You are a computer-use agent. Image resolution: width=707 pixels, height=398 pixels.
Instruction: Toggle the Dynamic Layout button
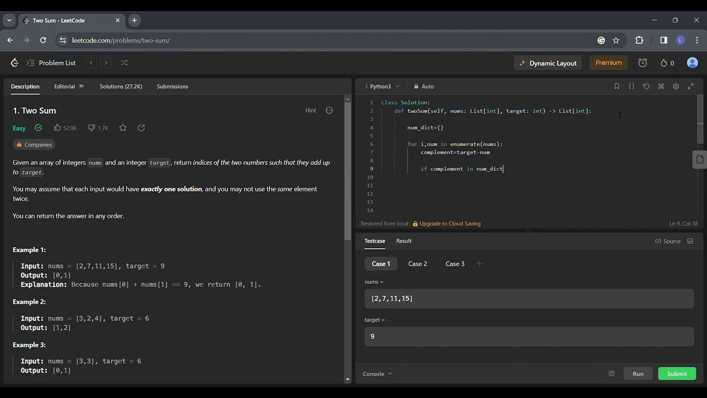[548, 63]
